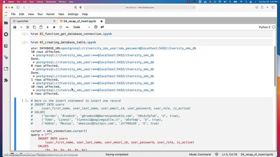Interrupt the kernel with stop icon
This screenshot has width=280, height=157.
(x=54, y=27)
